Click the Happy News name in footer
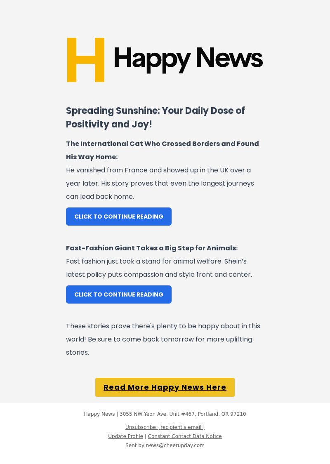The width and height of the screenshot is (330, 464). click(99, 414)
